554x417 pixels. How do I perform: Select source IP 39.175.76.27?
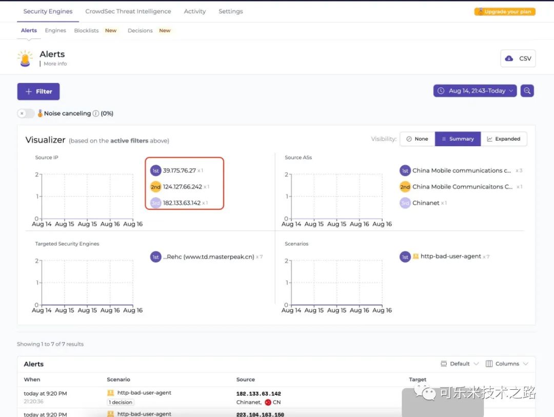click(179, 170)
